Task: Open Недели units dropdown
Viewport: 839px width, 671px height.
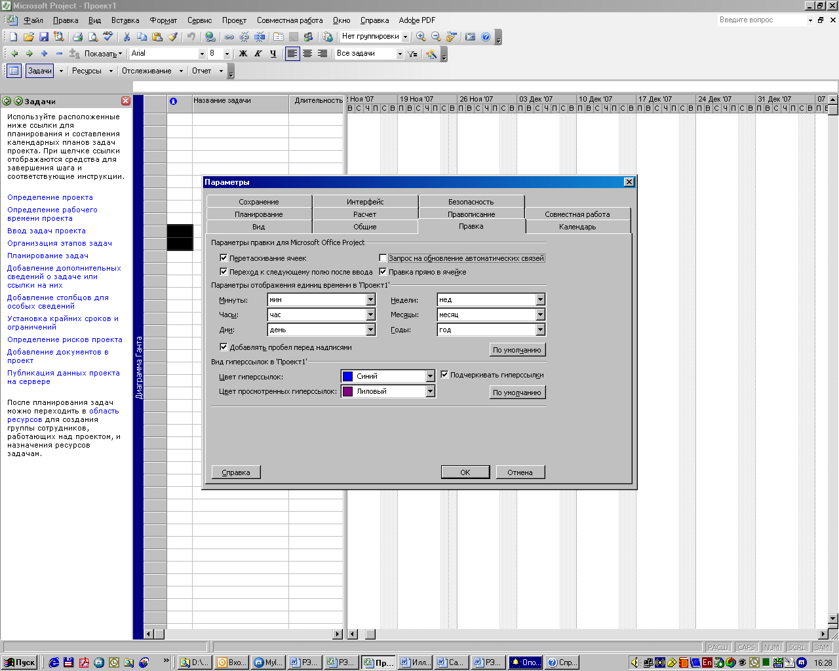Action: (x=540, y=299)
